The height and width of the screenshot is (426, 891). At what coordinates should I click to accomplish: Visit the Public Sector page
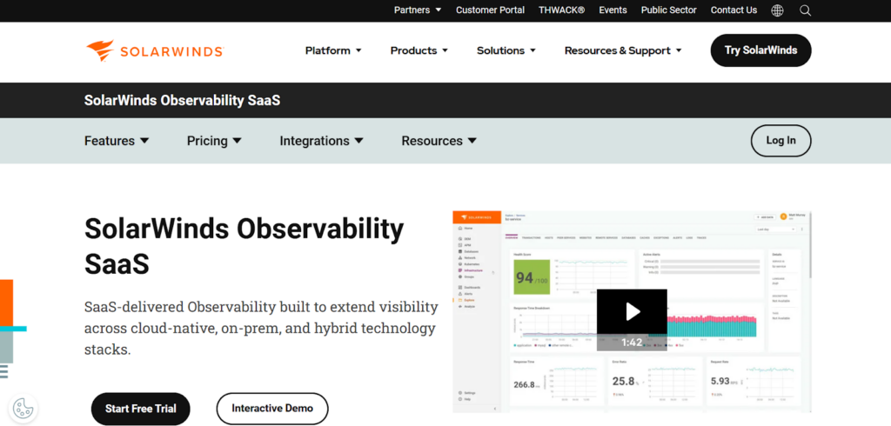click(669, 10)
